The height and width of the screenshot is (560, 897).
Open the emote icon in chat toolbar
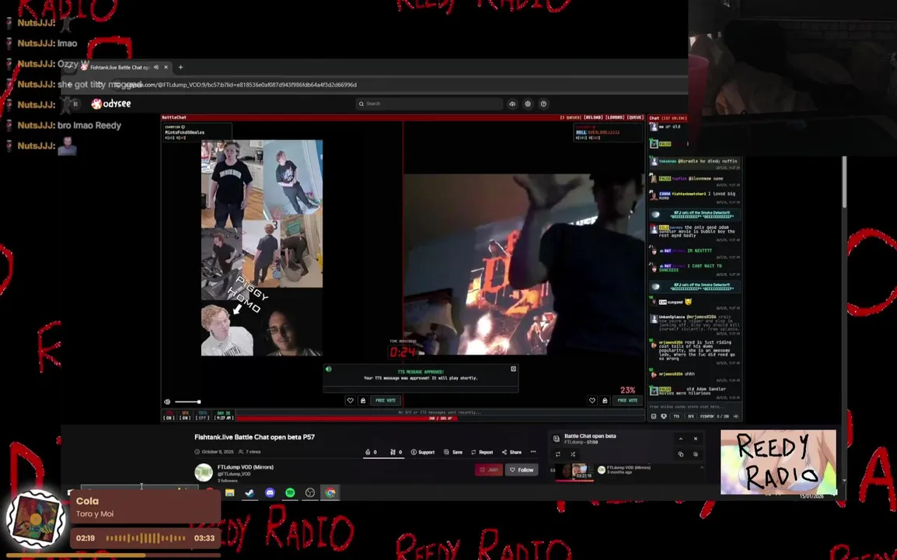(654, 416)
